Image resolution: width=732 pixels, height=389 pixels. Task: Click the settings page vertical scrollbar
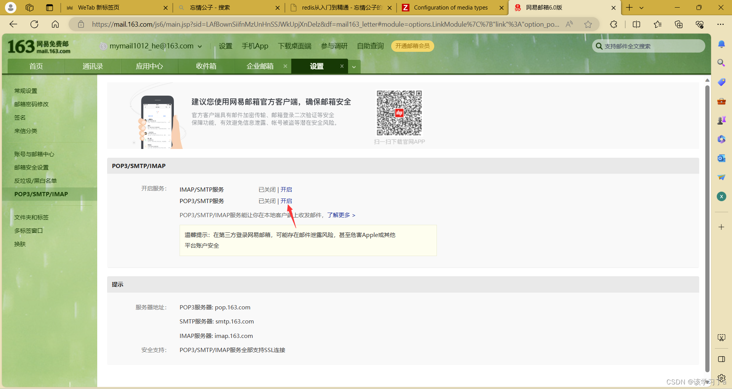pyautogui.click(x=707, y=229)
